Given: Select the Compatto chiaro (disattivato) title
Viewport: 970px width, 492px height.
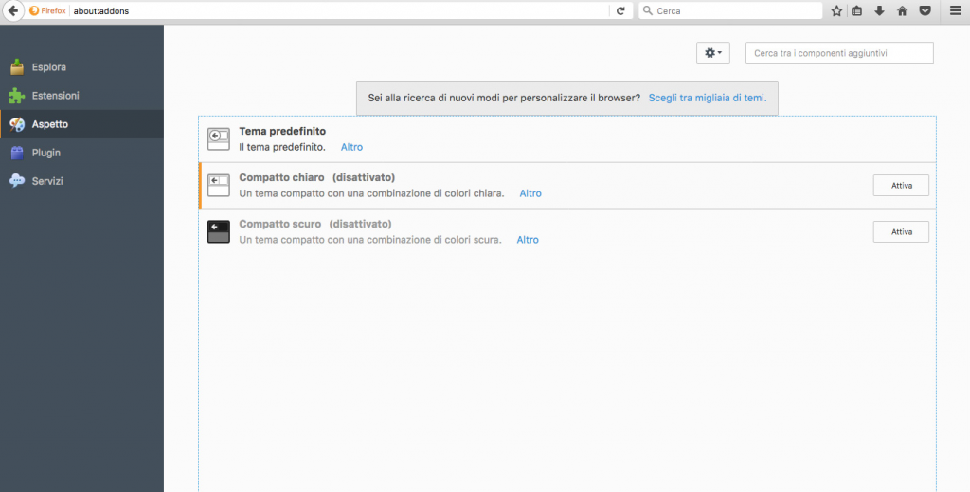Looking at the screenshot, I should (316, 177).
